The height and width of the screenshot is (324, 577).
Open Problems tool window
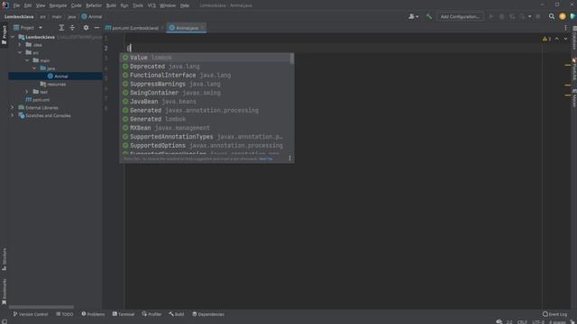point(93,314)
